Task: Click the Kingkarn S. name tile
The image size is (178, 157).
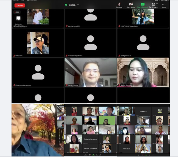Action: click(143, 111)
